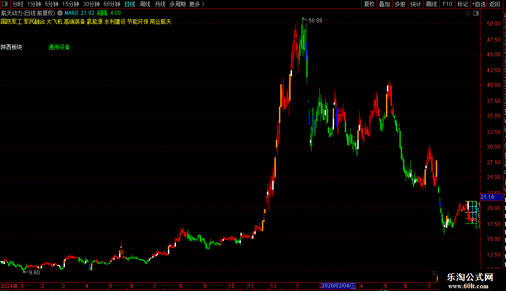Open F10 company information
506x291 pixels.
(x=447, y=4)
